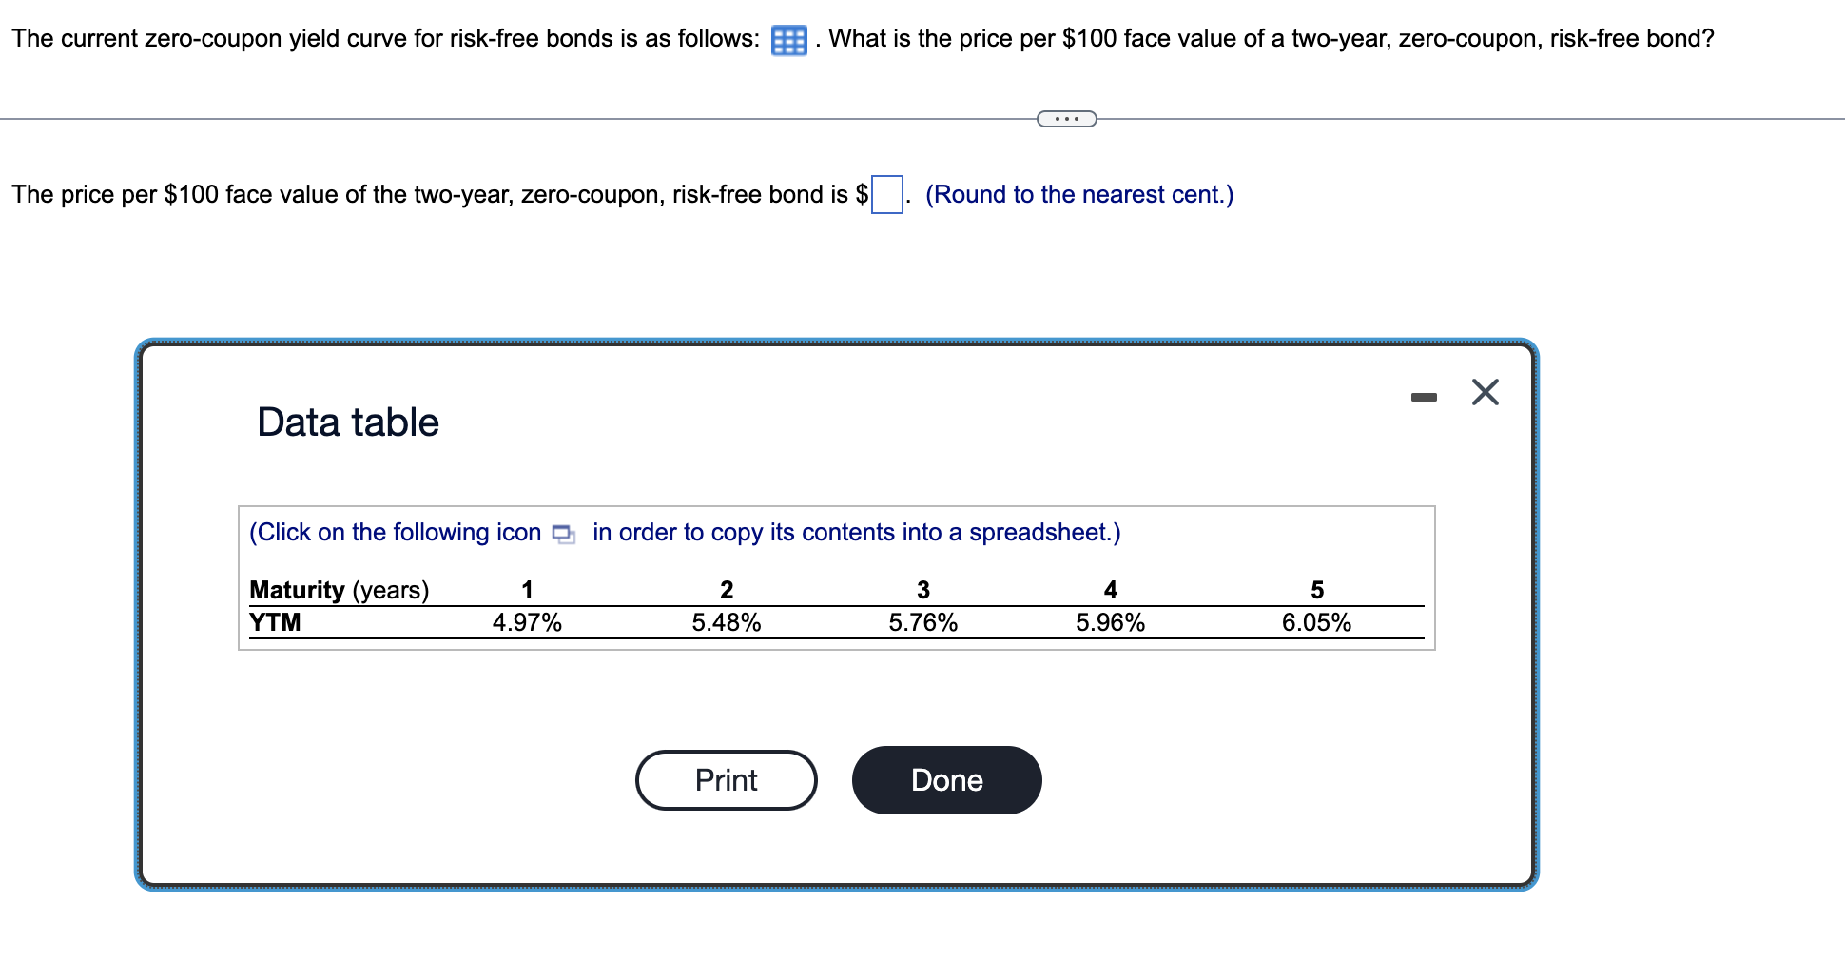
Task: Select the 5.76% YTM value
Action: pos(922,622)
